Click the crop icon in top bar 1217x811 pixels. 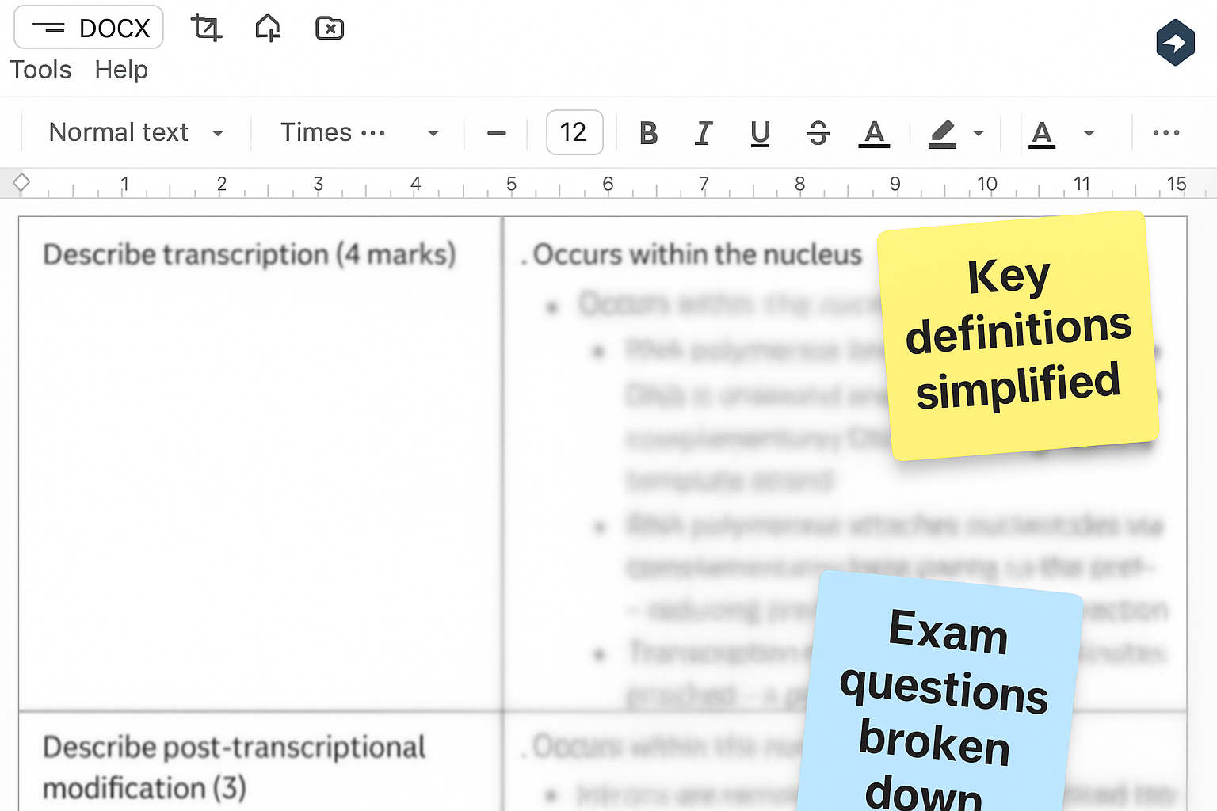(206, 29)
